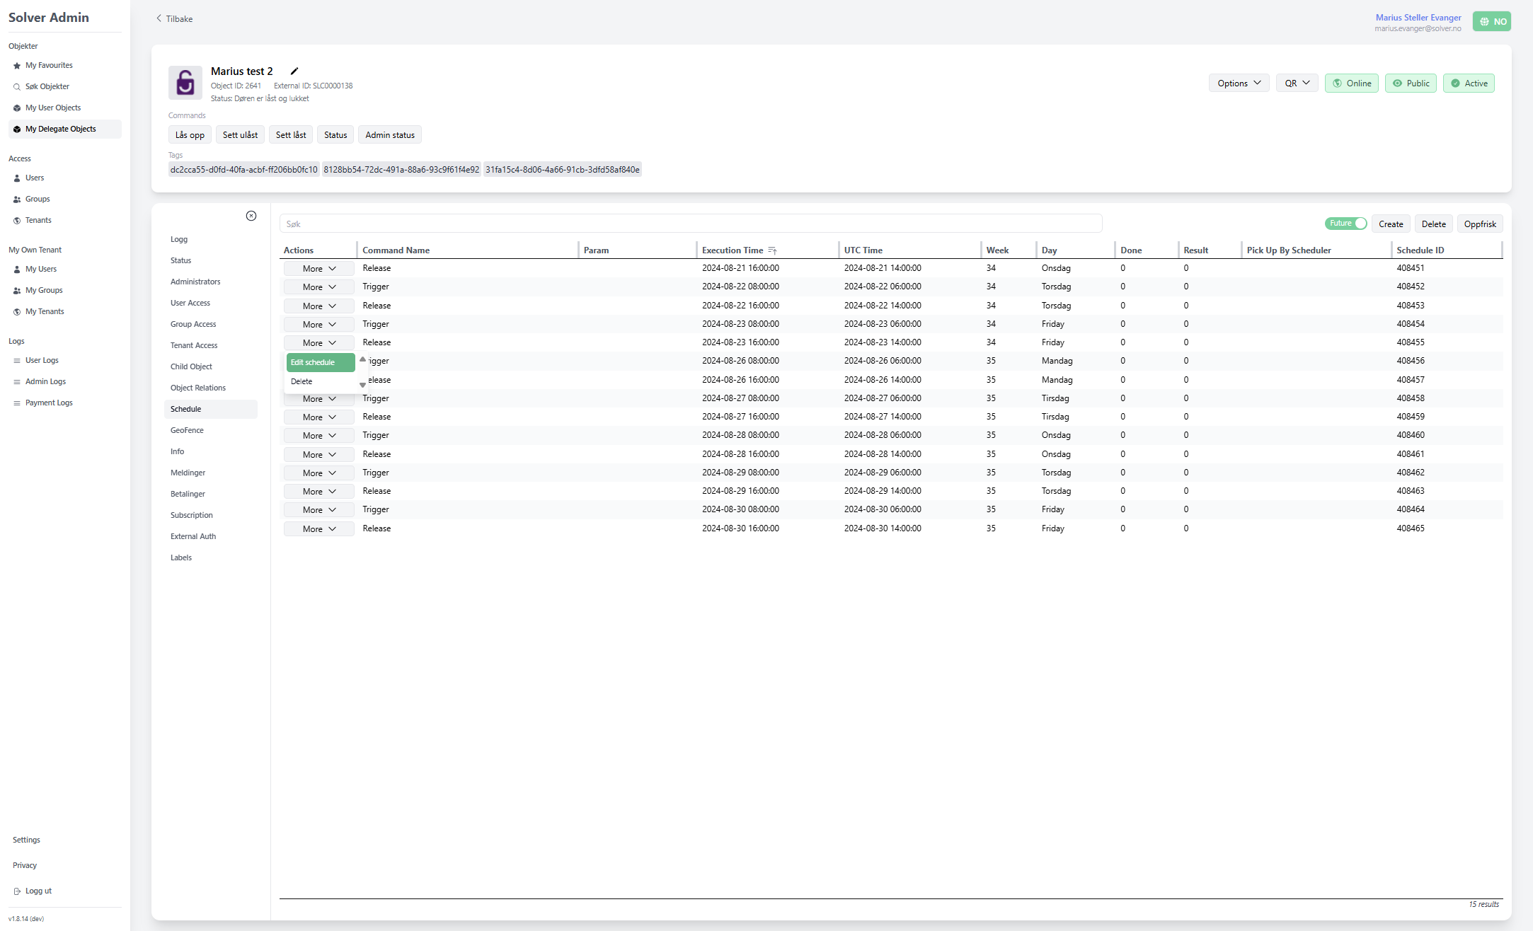
Task: Click the Delete button above the table
Action: (x=1434, y=224)
